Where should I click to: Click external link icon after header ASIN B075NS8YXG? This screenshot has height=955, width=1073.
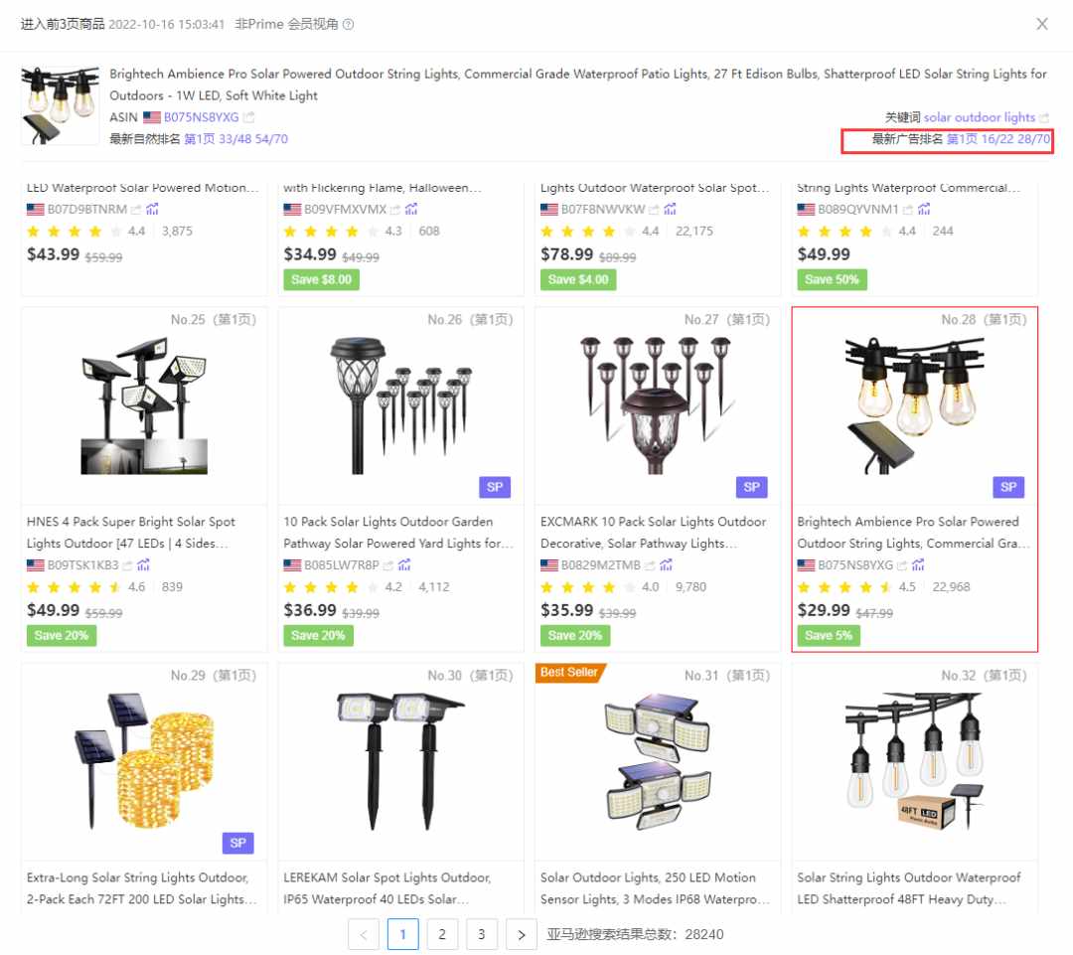click(x=248, y=117)
